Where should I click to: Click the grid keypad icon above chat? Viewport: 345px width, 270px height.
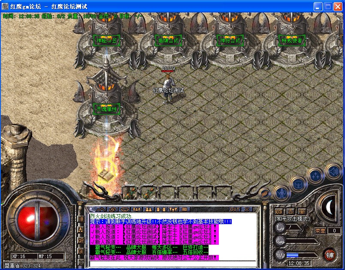click(x=185, y=210)
